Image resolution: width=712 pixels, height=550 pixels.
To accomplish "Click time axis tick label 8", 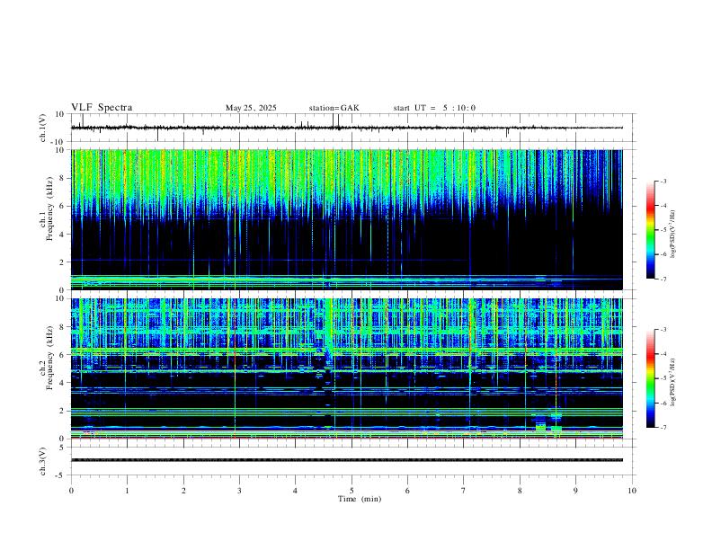I will pos(520,491).
